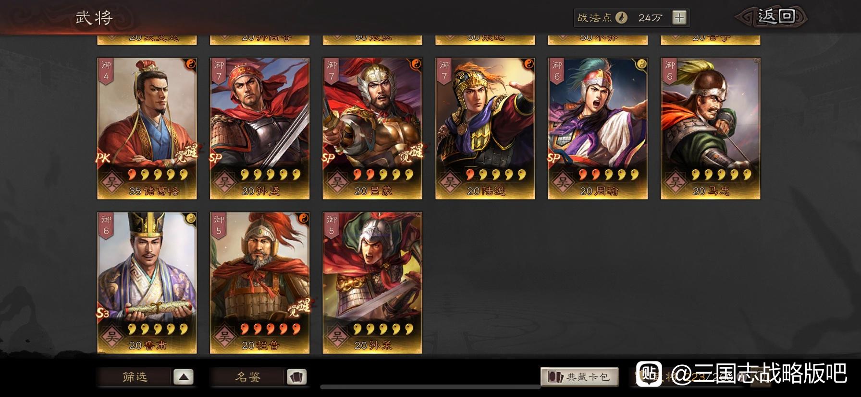Select the 陆逊 hero card
Image resolution: width=861 pixels, height=397 pixels.
coord(485,128)
